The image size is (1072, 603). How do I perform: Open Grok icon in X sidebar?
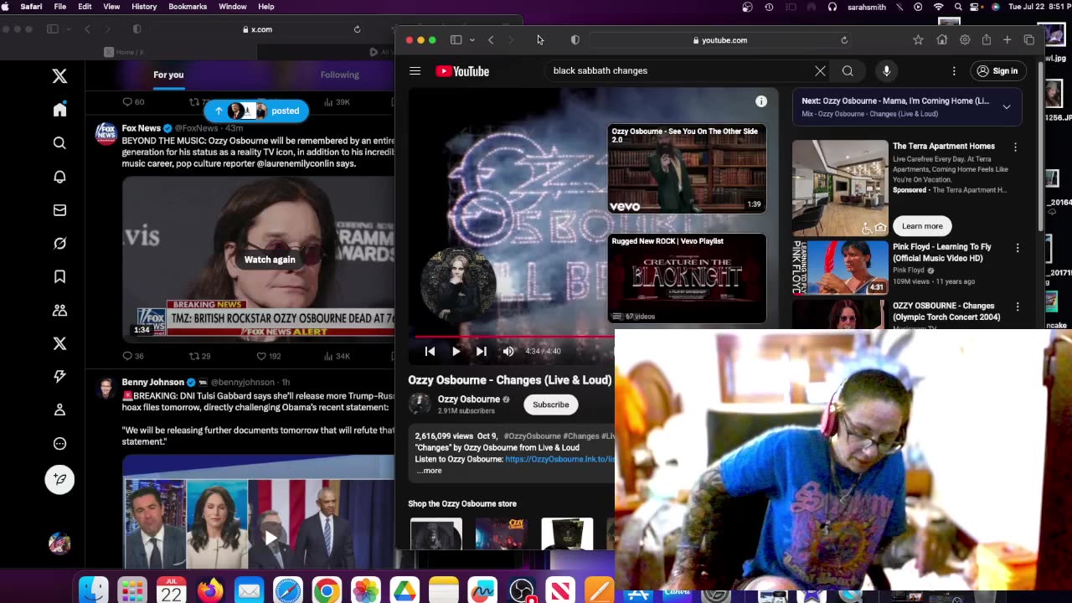coord(59,244)
